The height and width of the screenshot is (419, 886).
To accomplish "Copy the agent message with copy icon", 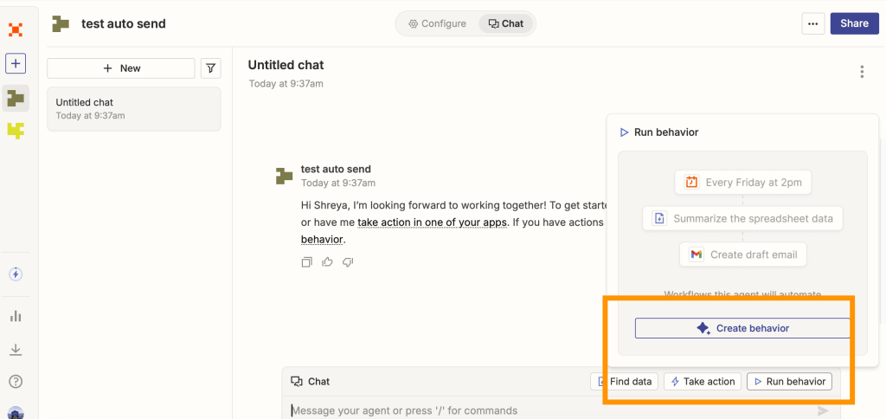I will pos(306,262).
